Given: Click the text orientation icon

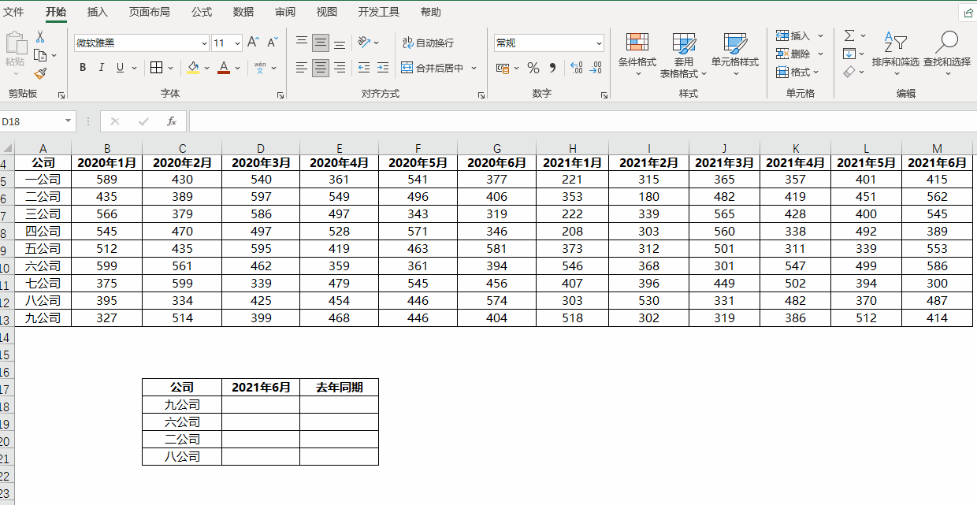Looking at the screenshot, I should tap(364, 43).
